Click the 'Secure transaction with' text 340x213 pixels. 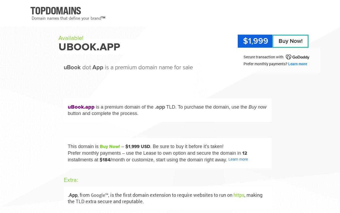[x=263, y=57]
